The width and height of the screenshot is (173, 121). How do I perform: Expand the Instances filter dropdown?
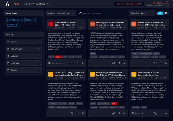coord(24,63)
